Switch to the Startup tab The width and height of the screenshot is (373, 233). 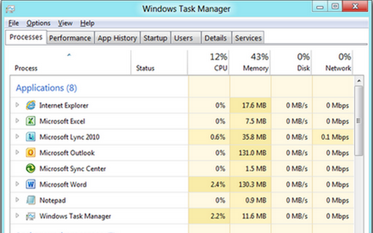click(x=155, y=38)
